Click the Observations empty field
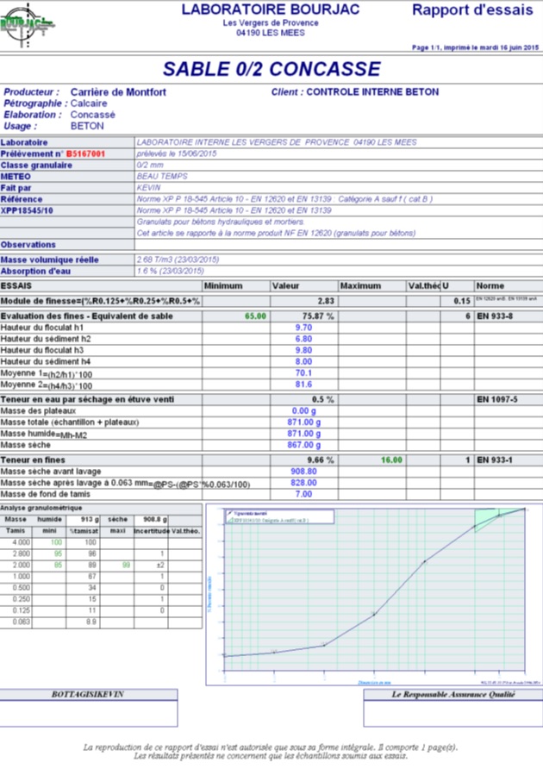Screen dimensions: 543x769 tap(338, 244)
